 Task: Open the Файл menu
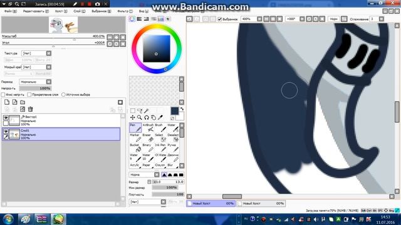(x=11, y=11)
